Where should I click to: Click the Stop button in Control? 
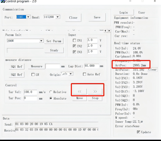(95, 98)
